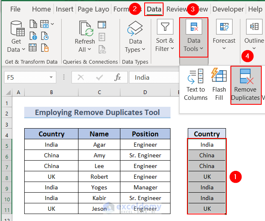265x221 pixels.
Task: Click the Forecast icon
Action: (224, 27)
